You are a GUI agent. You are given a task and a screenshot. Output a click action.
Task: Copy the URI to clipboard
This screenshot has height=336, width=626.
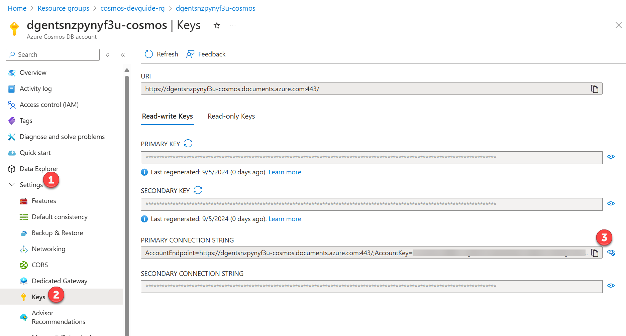coord(594,89)
